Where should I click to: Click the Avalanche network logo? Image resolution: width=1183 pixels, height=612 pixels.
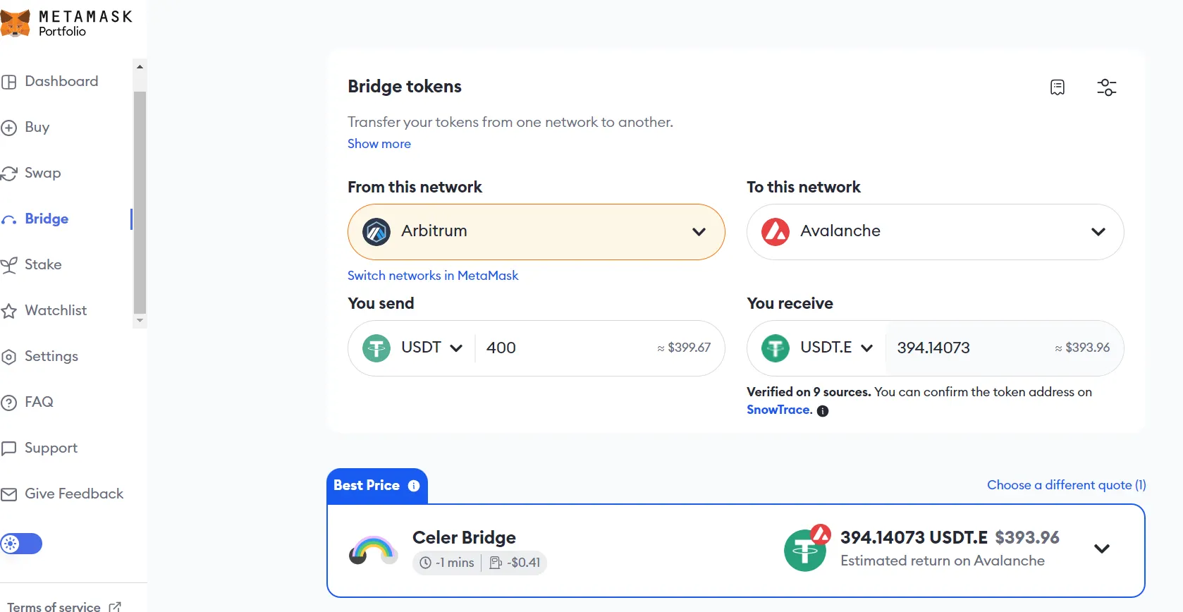coord(776,232)
